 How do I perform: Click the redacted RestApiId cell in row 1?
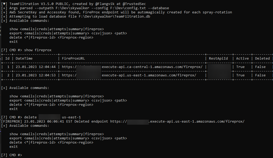point(219,67)
